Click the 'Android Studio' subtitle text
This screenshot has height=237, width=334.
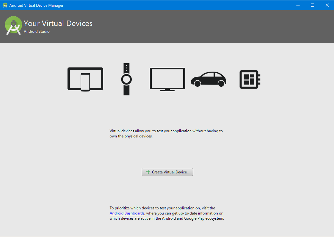pyautogui.click(x=37, y=31)
